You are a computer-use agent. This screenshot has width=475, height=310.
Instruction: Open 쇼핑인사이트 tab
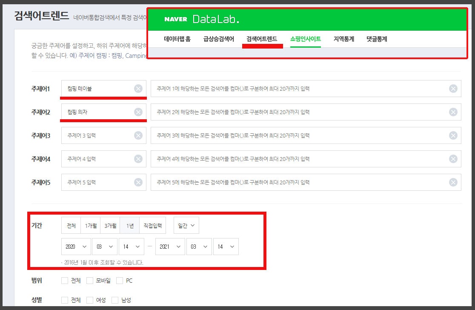(305, 39)
